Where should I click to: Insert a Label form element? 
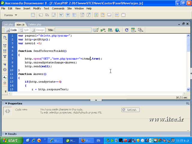coord(117,15)
